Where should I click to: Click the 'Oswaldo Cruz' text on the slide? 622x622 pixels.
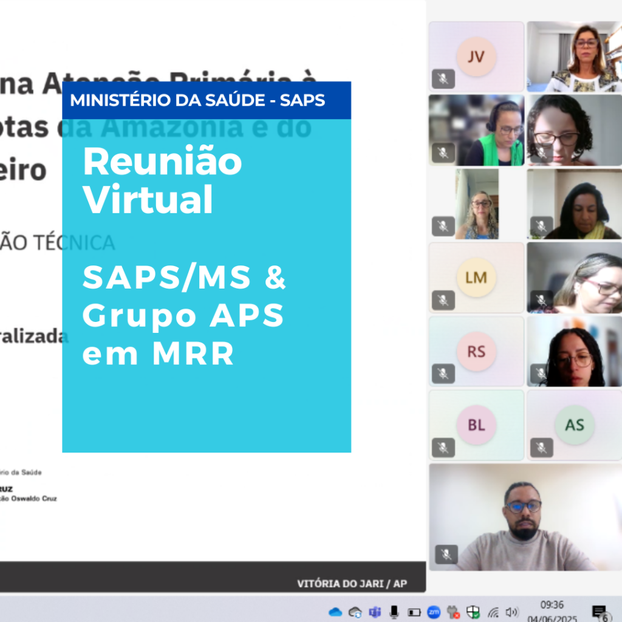34,499
